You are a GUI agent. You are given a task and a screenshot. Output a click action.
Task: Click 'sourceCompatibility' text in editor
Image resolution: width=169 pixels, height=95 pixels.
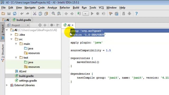click(x=86, y=50)
